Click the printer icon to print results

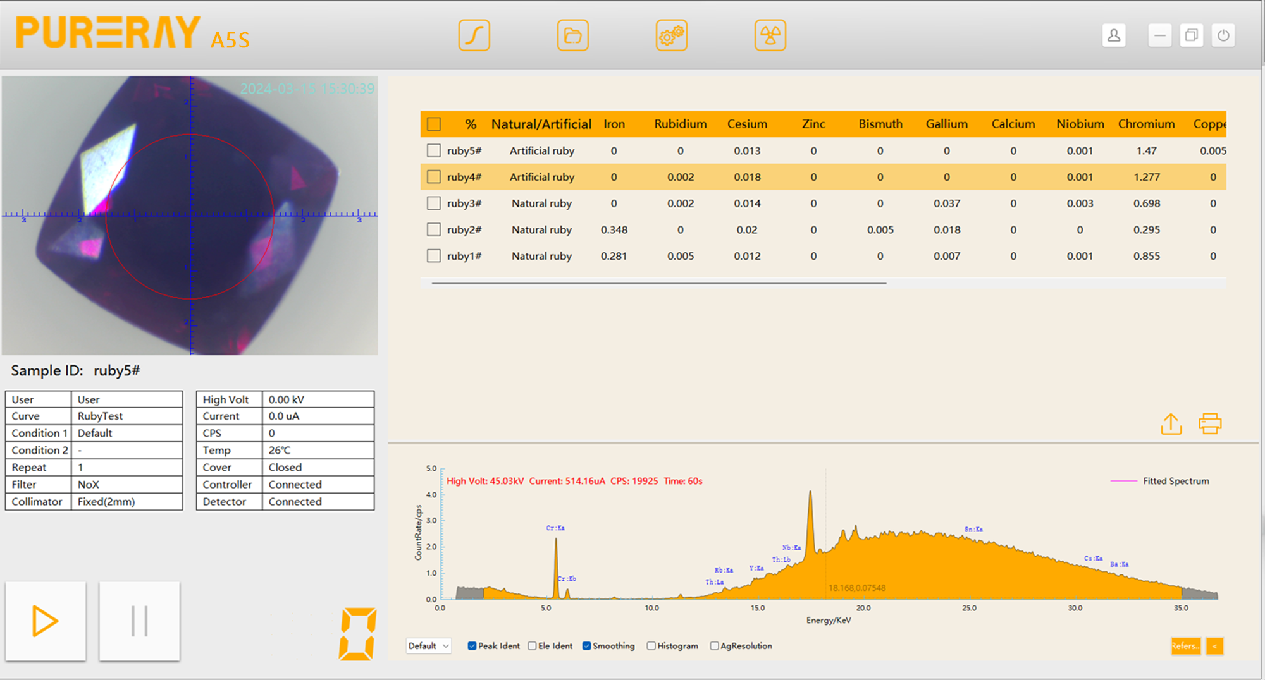(1209, 424)
